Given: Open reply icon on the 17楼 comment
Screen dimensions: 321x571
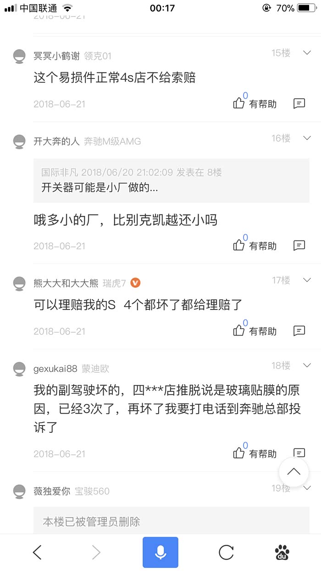Looking at the screenshot, I should pos(299,330).
